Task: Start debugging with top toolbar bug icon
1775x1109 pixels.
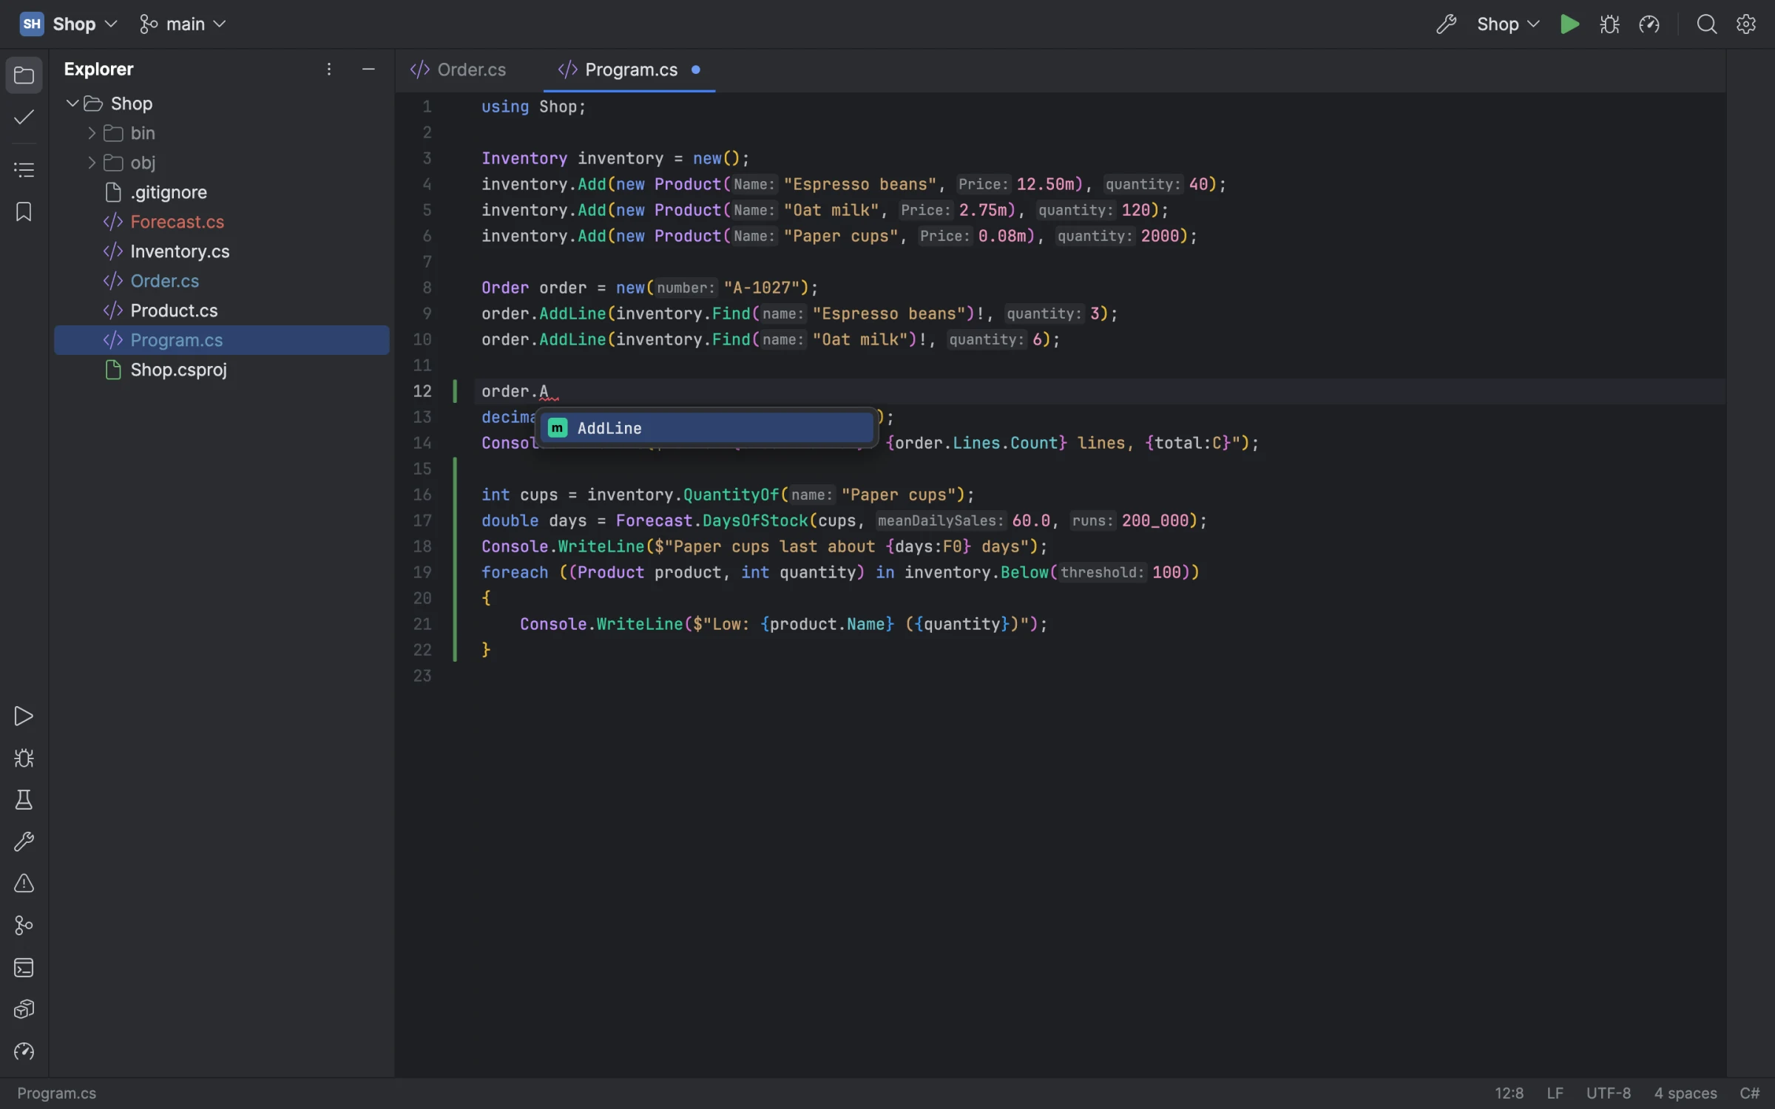Action: 1609,24
